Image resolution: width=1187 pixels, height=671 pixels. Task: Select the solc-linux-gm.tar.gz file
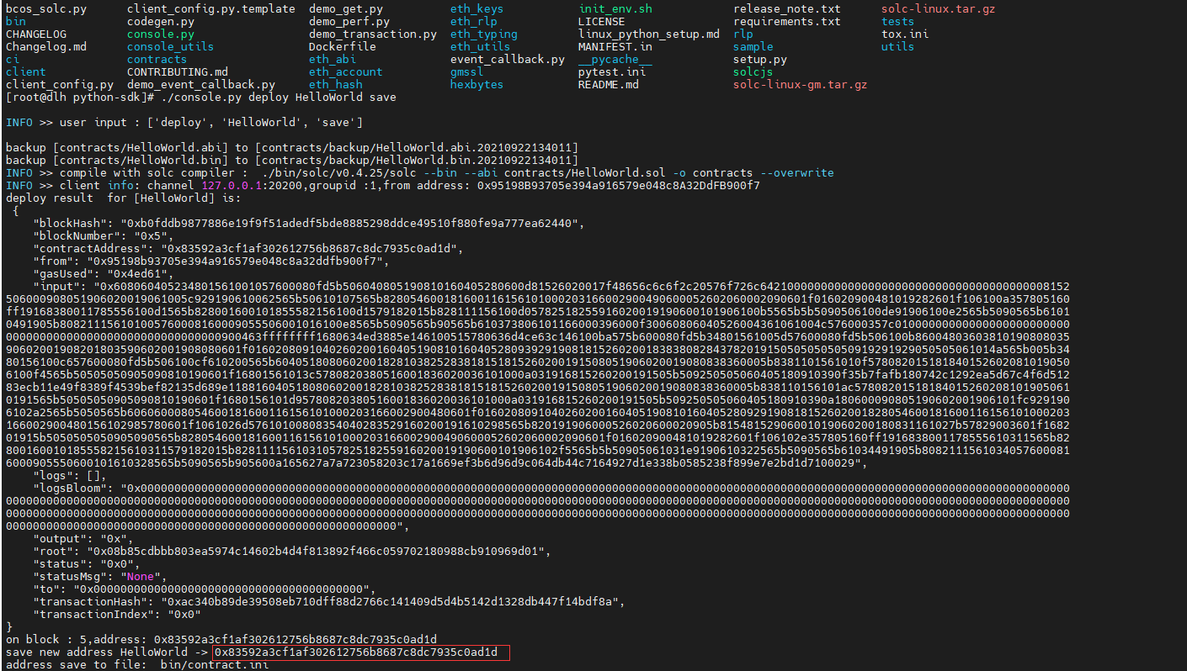(800, 84)
